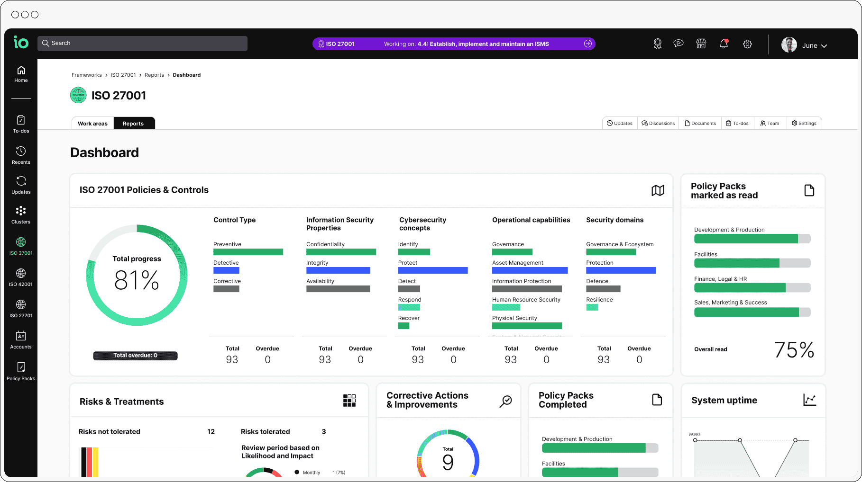
Task: Click the Resilience bar under Security domains
Action: pyautogui.click(x=592, y=307)
